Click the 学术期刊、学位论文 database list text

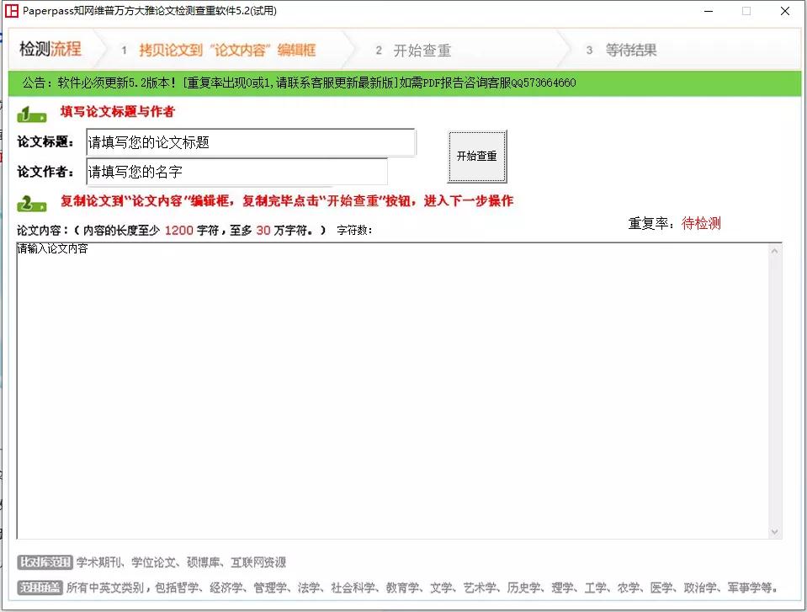(181, 562)
